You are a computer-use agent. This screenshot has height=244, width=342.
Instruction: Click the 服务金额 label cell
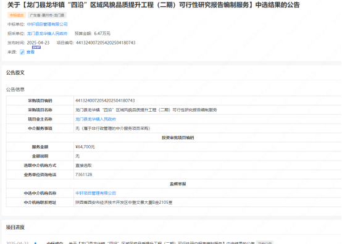coord(40,147)
